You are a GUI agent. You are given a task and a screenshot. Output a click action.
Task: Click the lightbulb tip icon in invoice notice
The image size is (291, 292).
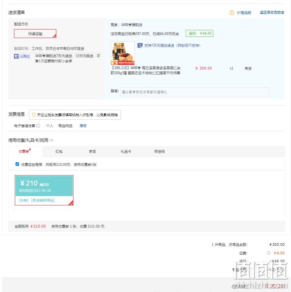point(34,115)
